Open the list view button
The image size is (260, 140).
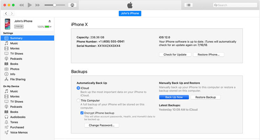point(188,5)
